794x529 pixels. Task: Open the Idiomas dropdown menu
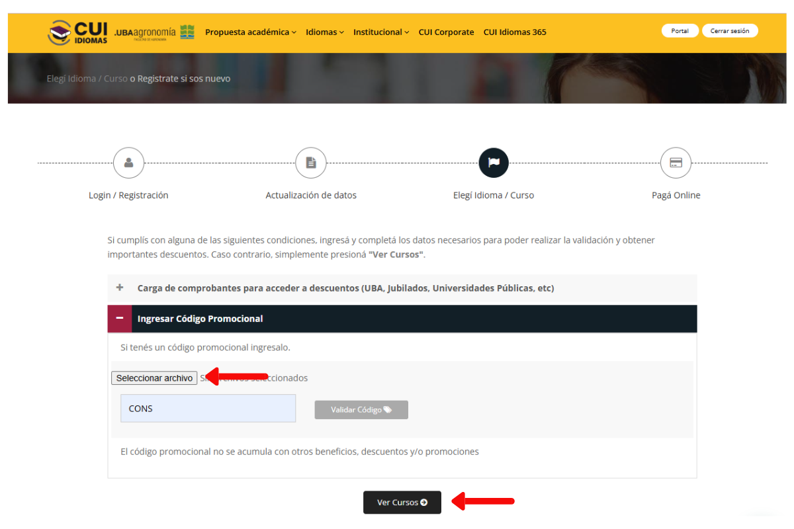(324, 32)
